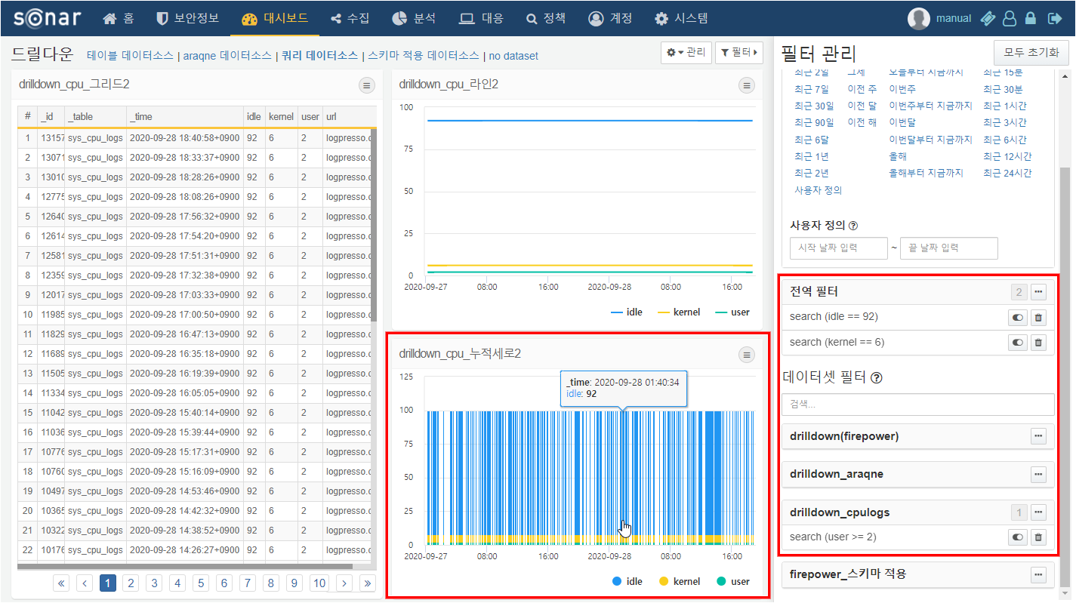Image resolution: width=1076 pixels, height=603 pixels.
Task: Toggle the search (user >= 2) filter
Action: click(1018, 537)
